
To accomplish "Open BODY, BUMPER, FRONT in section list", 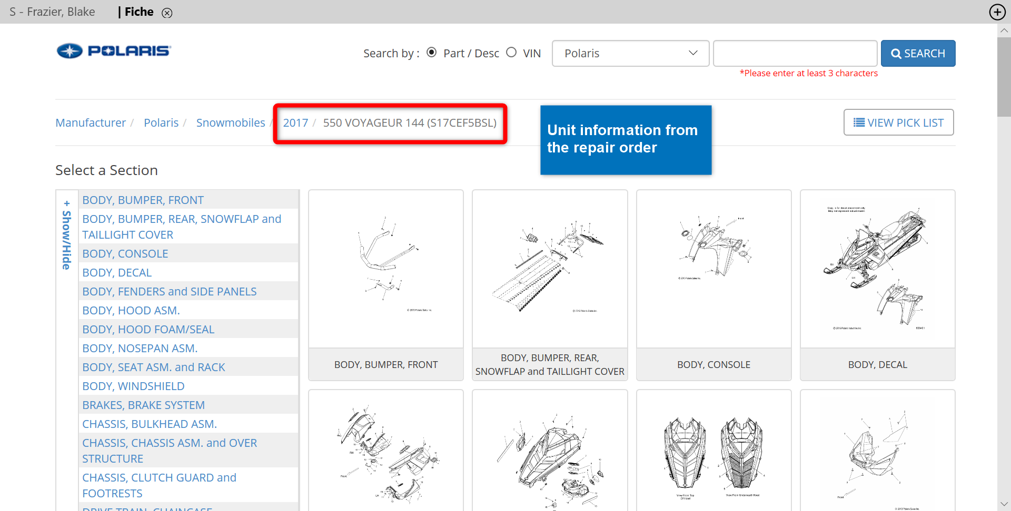I will [143, 200].
